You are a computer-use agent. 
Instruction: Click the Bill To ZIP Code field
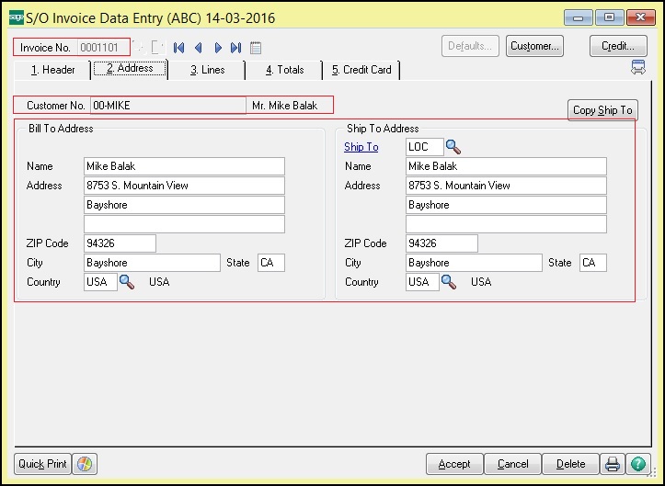coord(120,243)
